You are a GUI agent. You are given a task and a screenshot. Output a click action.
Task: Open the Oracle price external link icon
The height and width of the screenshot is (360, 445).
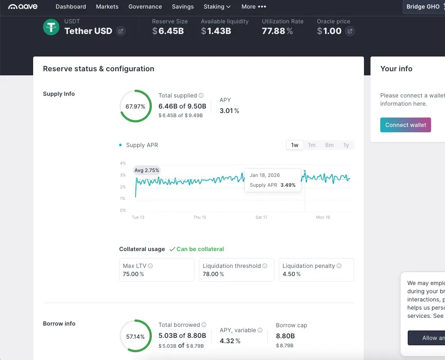[x=350, y=31]
